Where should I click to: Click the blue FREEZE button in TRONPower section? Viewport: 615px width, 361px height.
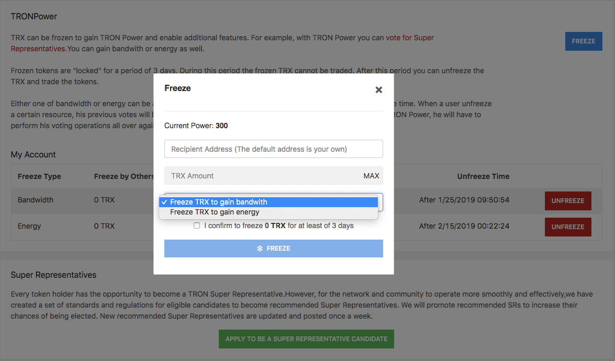point(584,41)
